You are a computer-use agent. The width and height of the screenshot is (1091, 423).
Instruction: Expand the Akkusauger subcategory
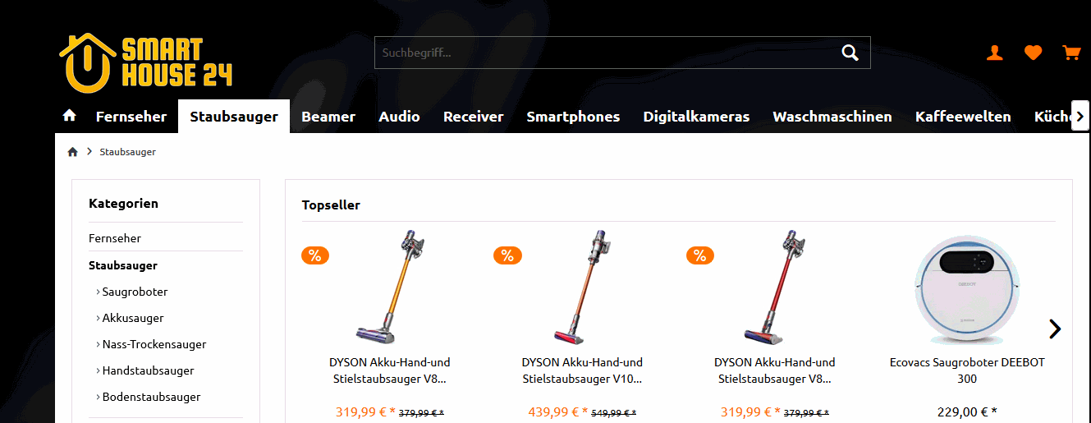[x=130, y=318]
